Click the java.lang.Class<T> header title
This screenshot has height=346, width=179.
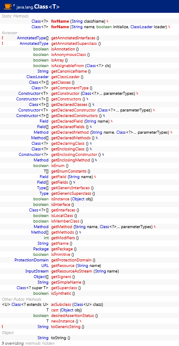38,6
